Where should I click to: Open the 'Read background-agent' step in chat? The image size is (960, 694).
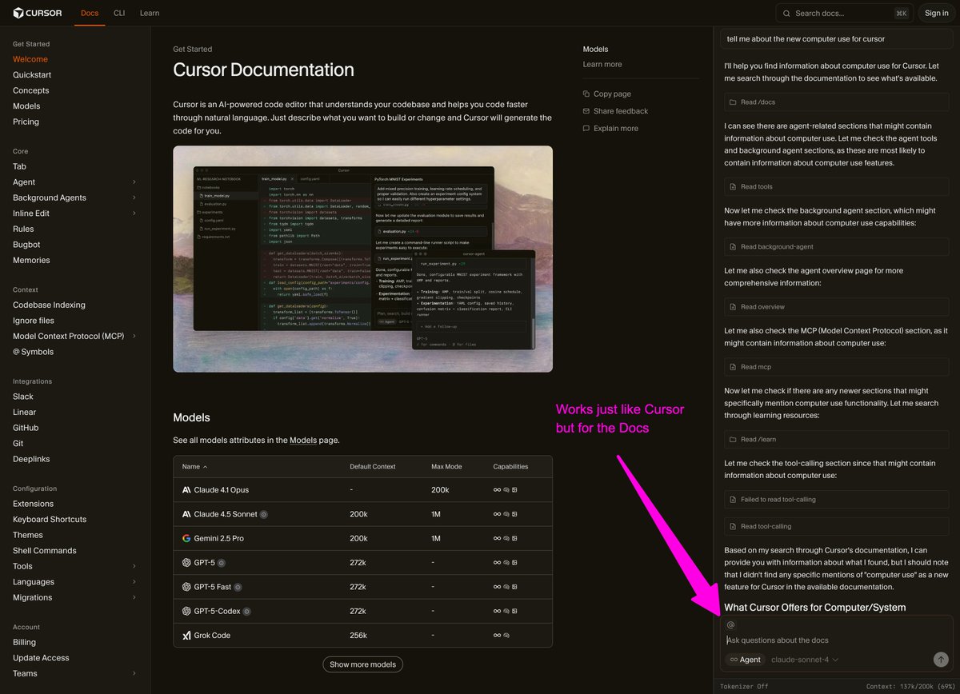[x=838, y=247]
